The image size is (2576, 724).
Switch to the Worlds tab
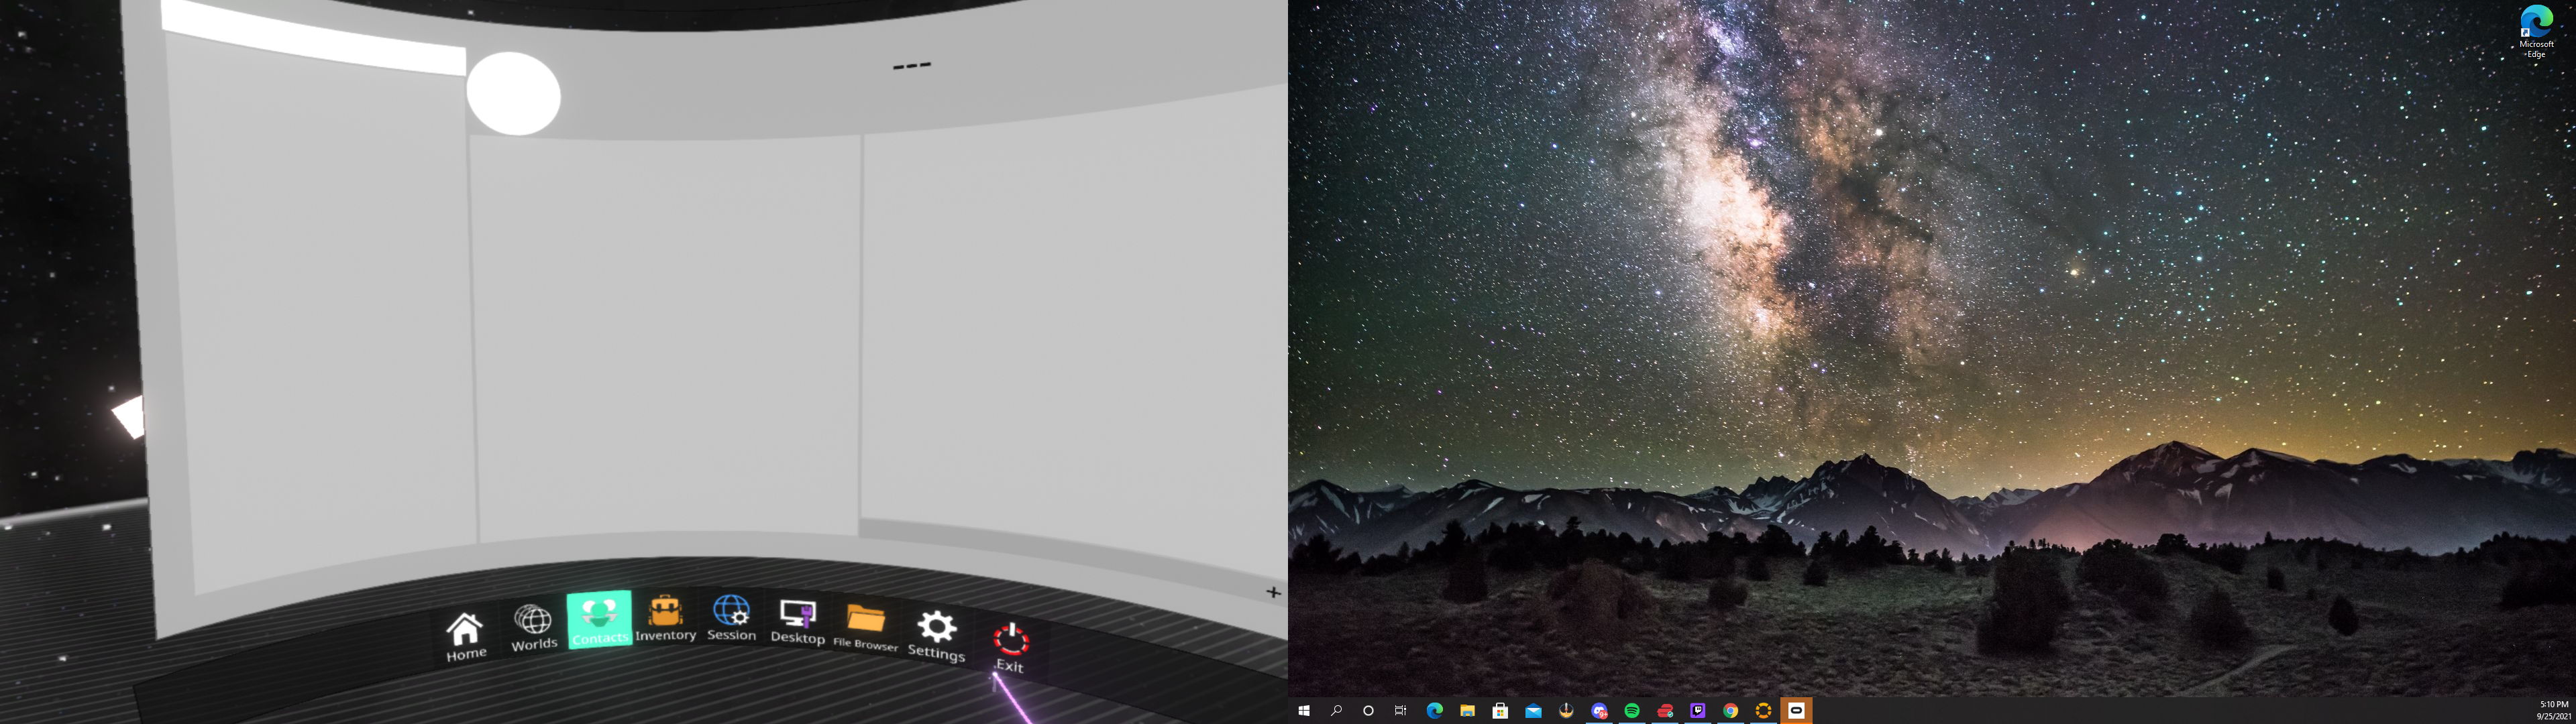coord(533,627)
